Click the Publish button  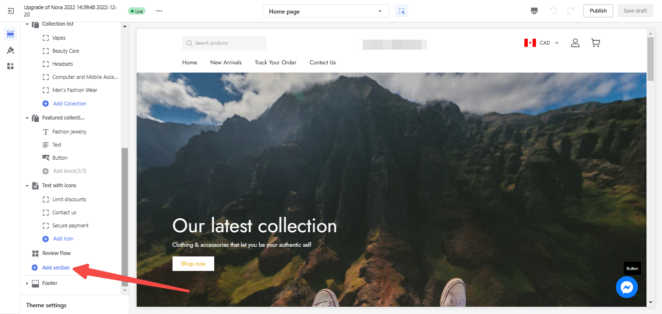(598, 11)
